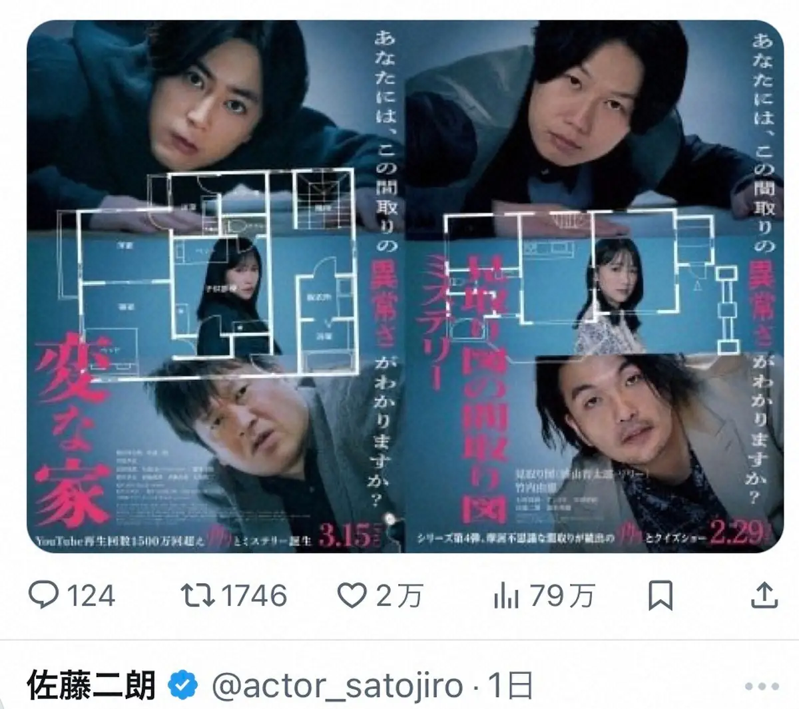Open the reply icon showing 124
This screenshot has height=709, width=799.
click(x=46, y=594)
